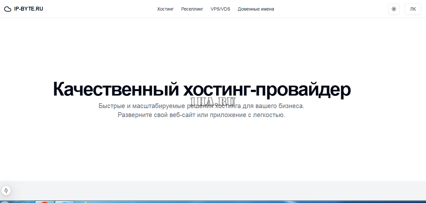Image resolution: width=426 pixels, height=203 pixels.
Task: Click the empty taskbar area
Action: coord(257,202)
